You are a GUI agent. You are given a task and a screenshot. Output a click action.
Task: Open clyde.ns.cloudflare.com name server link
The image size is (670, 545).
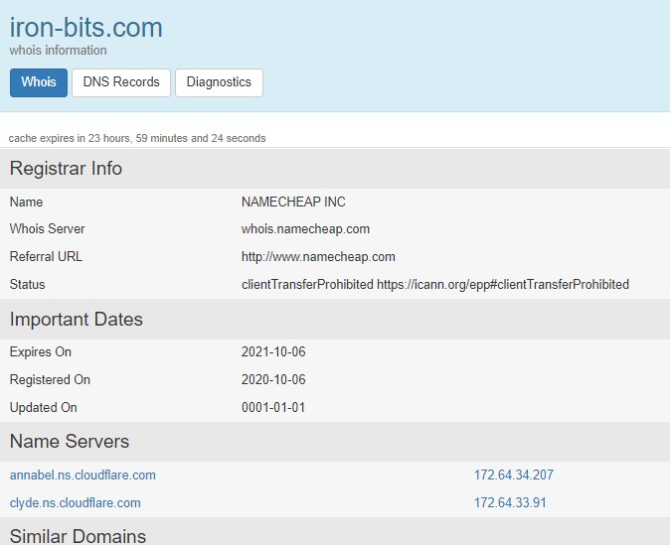[76, 502]
